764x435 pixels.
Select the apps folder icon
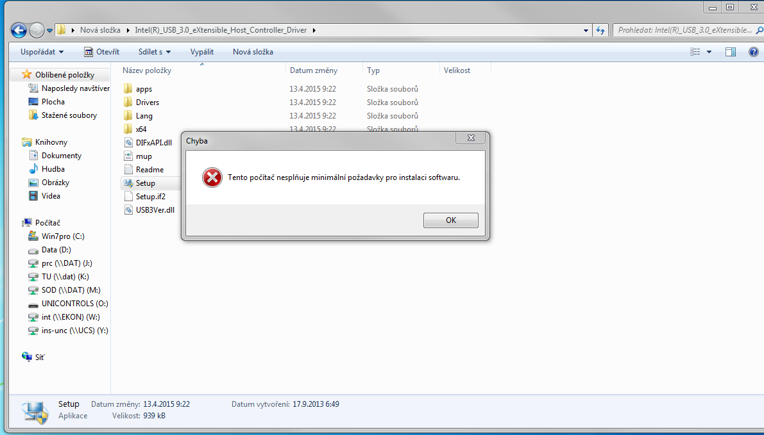[x=128, y=88]
